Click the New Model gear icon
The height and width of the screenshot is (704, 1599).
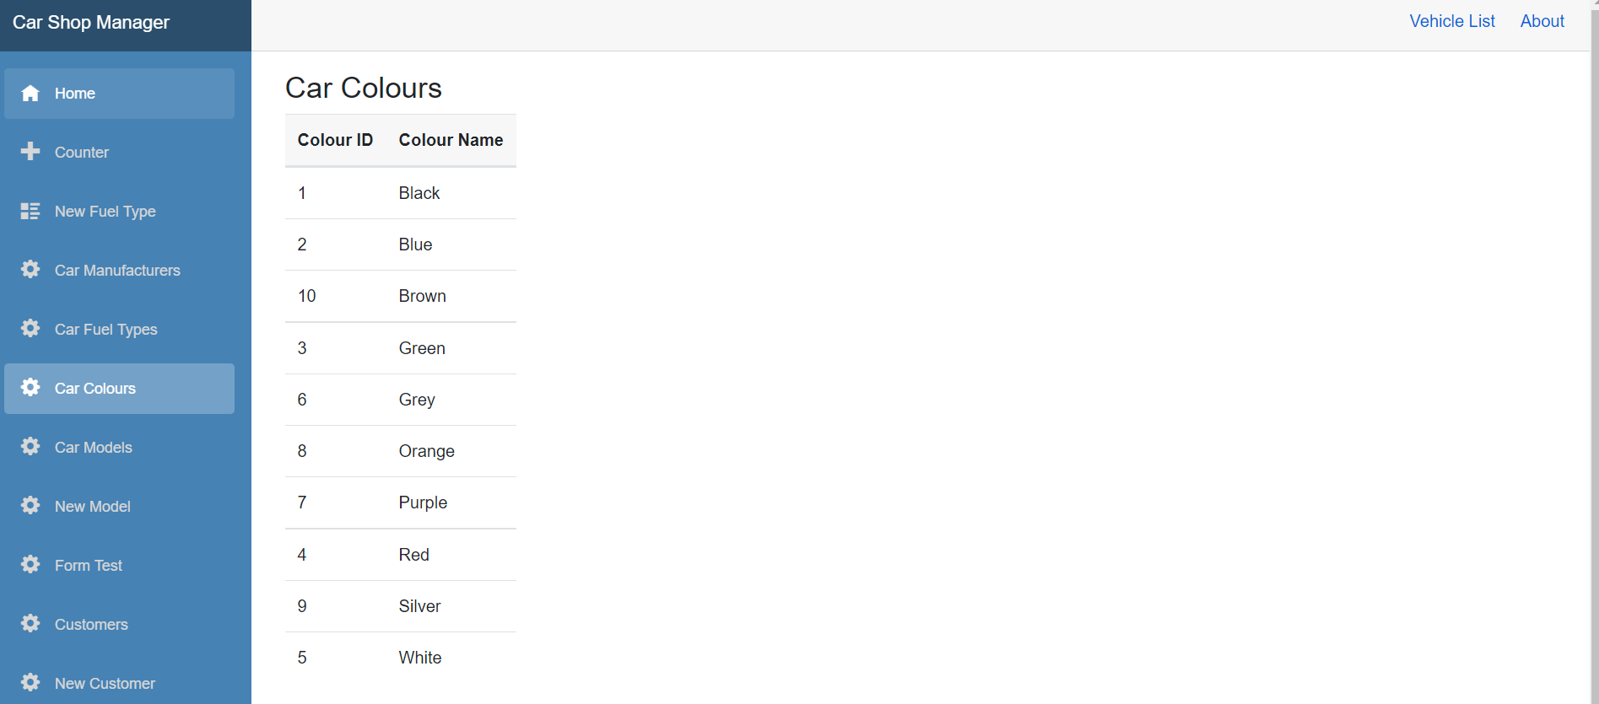pyautogui.click(x=30, y=505)
